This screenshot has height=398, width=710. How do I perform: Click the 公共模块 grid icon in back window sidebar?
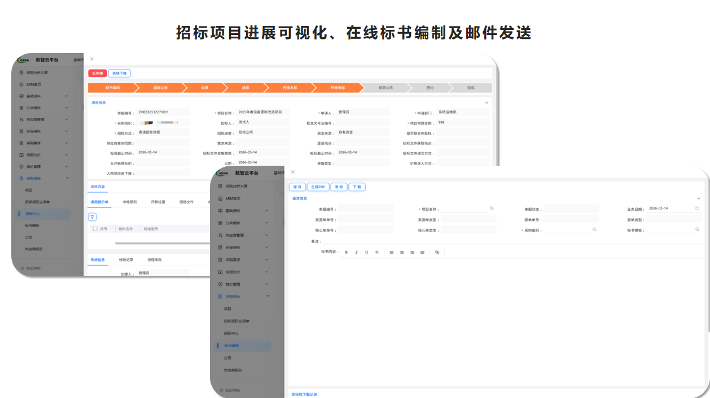click(x=21, y=108)
